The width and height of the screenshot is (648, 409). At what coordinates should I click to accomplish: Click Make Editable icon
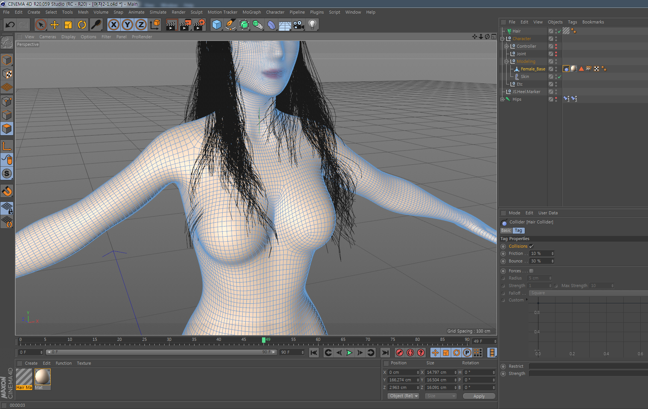click(x=7, y=43)
